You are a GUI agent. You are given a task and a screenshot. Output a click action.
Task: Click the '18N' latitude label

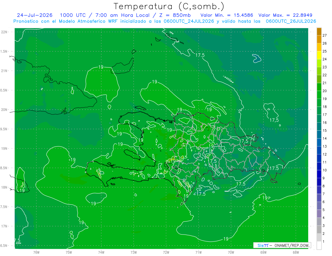click(4, 188)
